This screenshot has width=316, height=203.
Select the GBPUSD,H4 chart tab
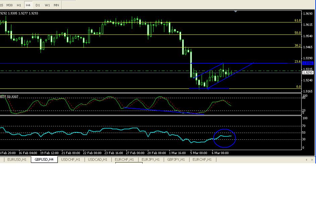[44, 160]
